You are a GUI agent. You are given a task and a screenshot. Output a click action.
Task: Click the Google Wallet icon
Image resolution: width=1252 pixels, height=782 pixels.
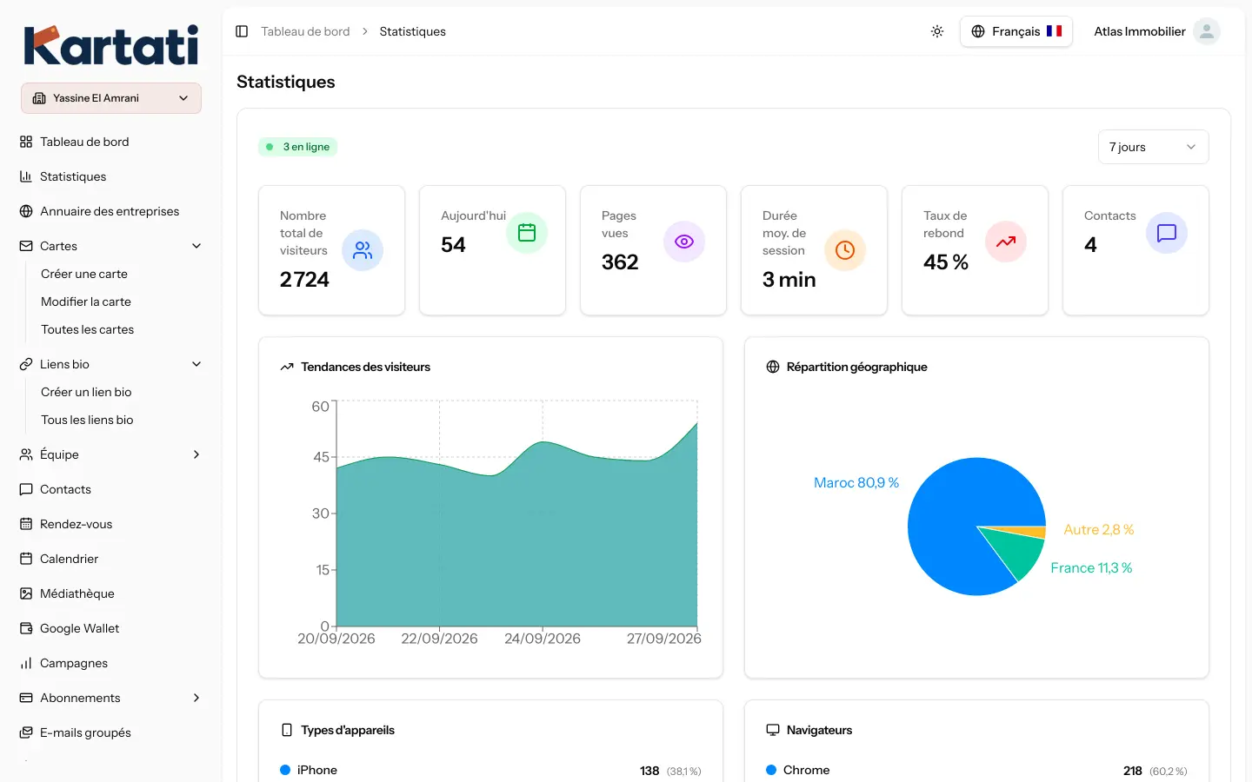(26, 628)
